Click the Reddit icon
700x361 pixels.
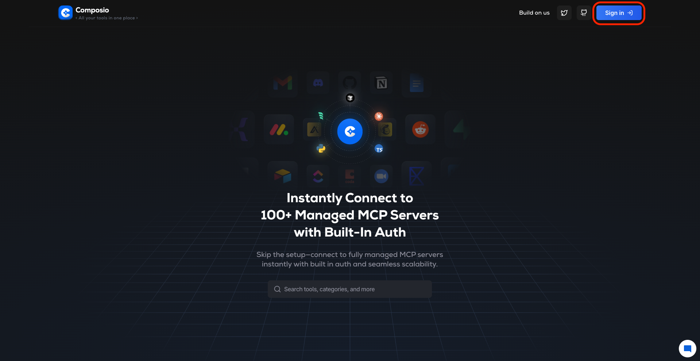[420, 129]
